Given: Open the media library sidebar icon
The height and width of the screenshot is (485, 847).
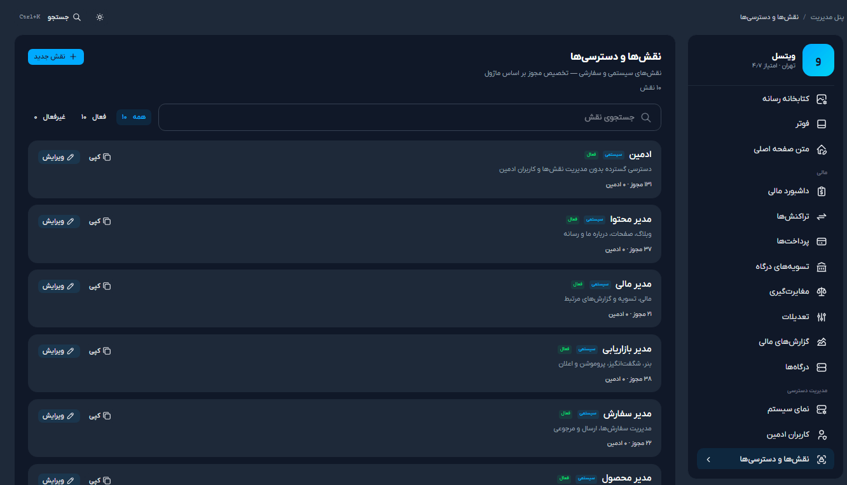Looking at the screenshot, I should [x=822, y=99].
